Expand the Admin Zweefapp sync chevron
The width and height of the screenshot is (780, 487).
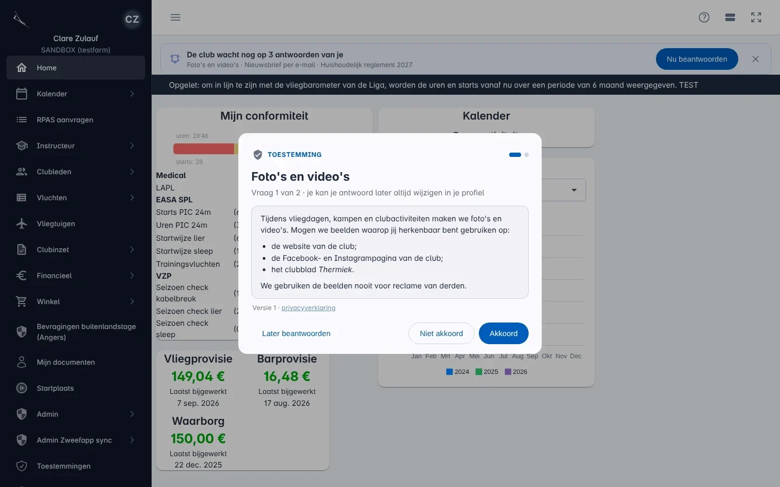[132, 440]
